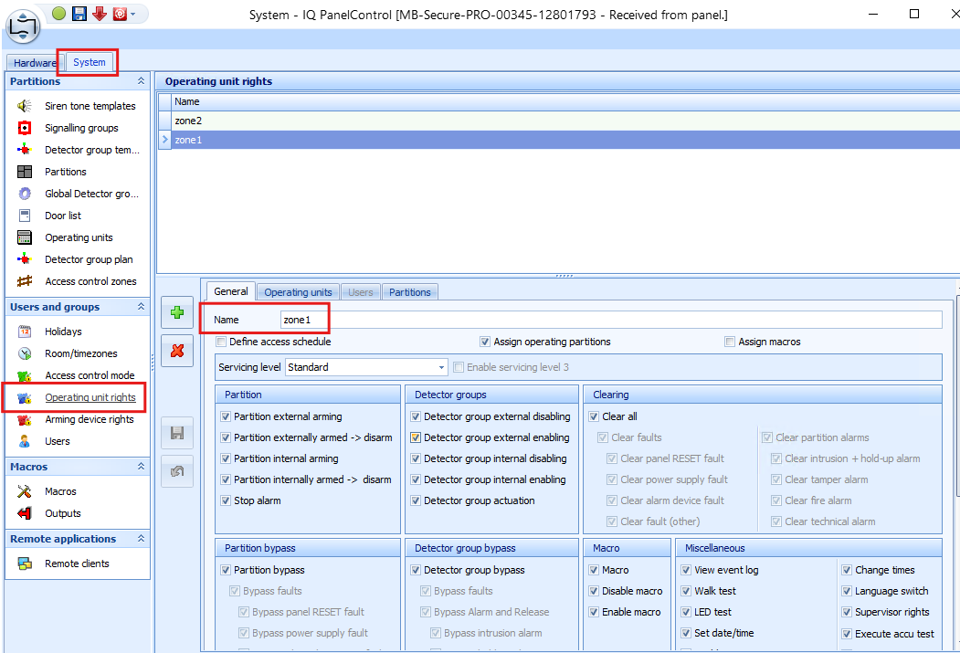Open the Remote clients icon
Image resolution: width=960 pixels, height=653 pixels.
tap(25, 563)
